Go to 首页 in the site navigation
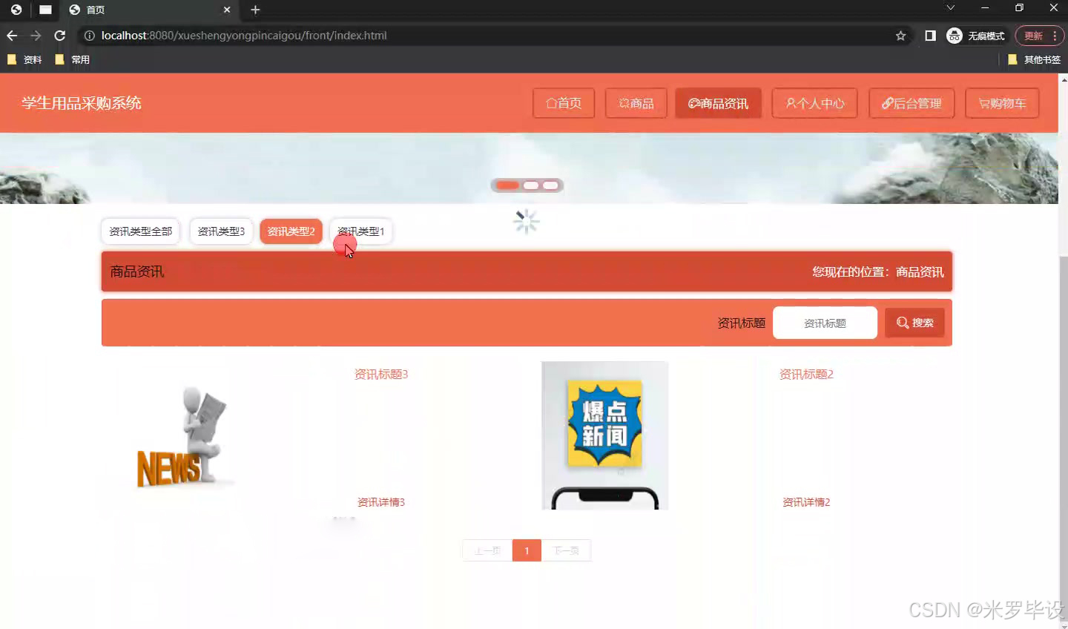The height and width of the screenshot is (629, 1068). 564,103
